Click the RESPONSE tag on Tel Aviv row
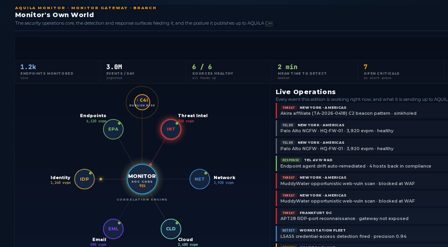The image size is (448, 247). coord(291,160)
